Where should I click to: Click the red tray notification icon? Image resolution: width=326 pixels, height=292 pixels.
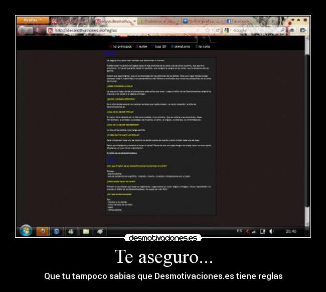pos(247,231)
